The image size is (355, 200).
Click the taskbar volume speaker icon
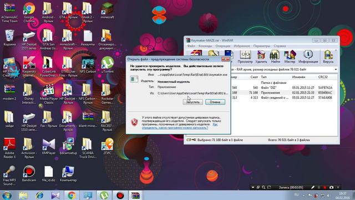pyautogui.click(x=328, y=196)
